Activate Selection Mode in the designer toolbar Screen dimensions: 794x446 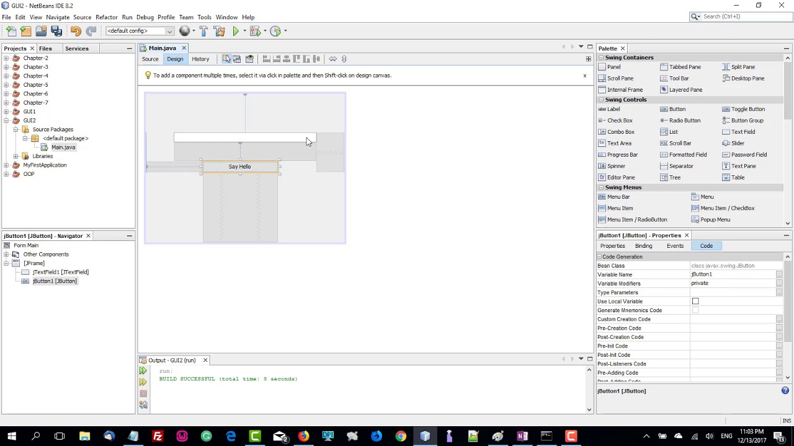(x=226, y=59)
